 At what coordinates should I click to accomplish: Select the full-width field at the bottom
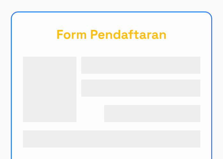(111, 139)
